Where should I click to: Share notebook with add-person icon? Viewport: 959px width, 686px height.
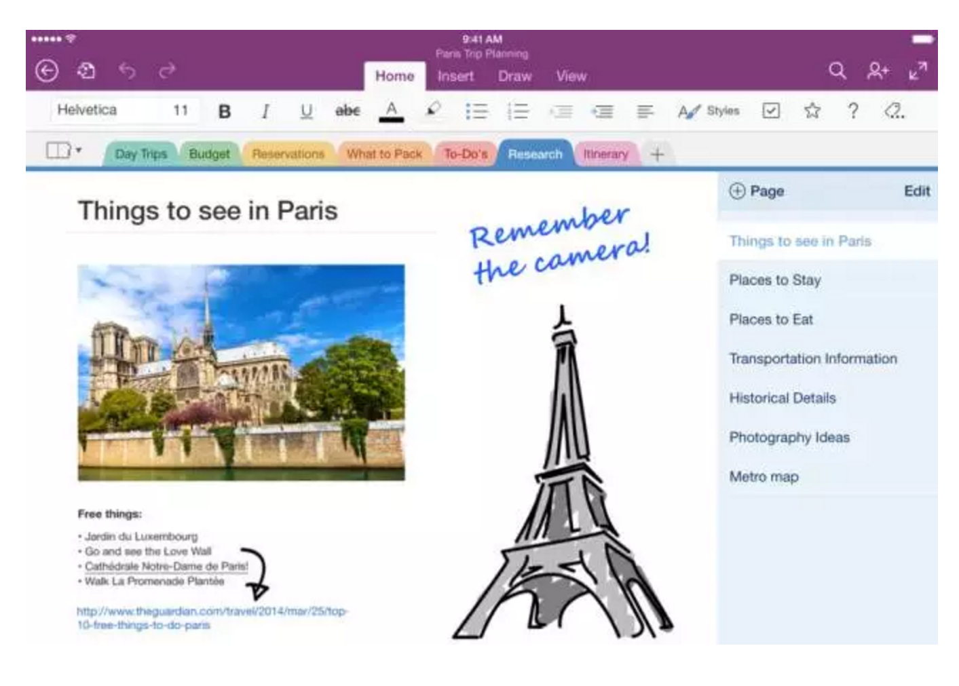[x=878, y=71]
